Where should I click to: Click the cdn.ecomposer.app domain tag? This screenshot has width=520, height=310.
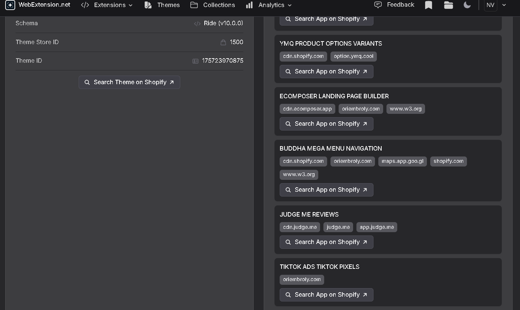[x=307, y=109]
